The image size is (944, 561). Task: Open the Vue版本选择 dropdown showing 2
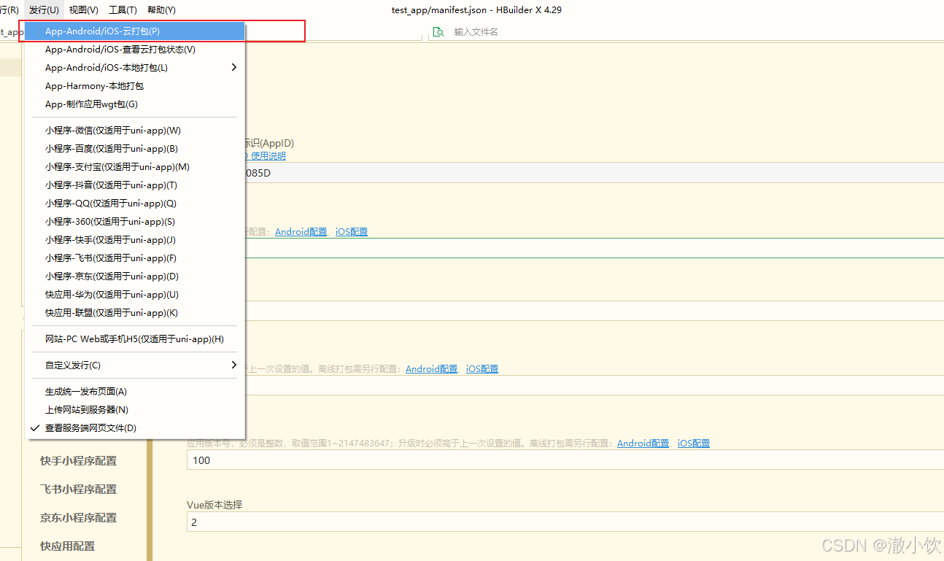(565, 522)
